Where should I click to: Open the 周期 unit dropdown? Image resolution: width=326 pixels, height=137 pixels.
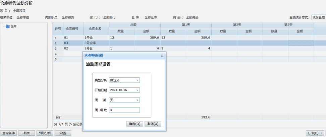point(137,100)
